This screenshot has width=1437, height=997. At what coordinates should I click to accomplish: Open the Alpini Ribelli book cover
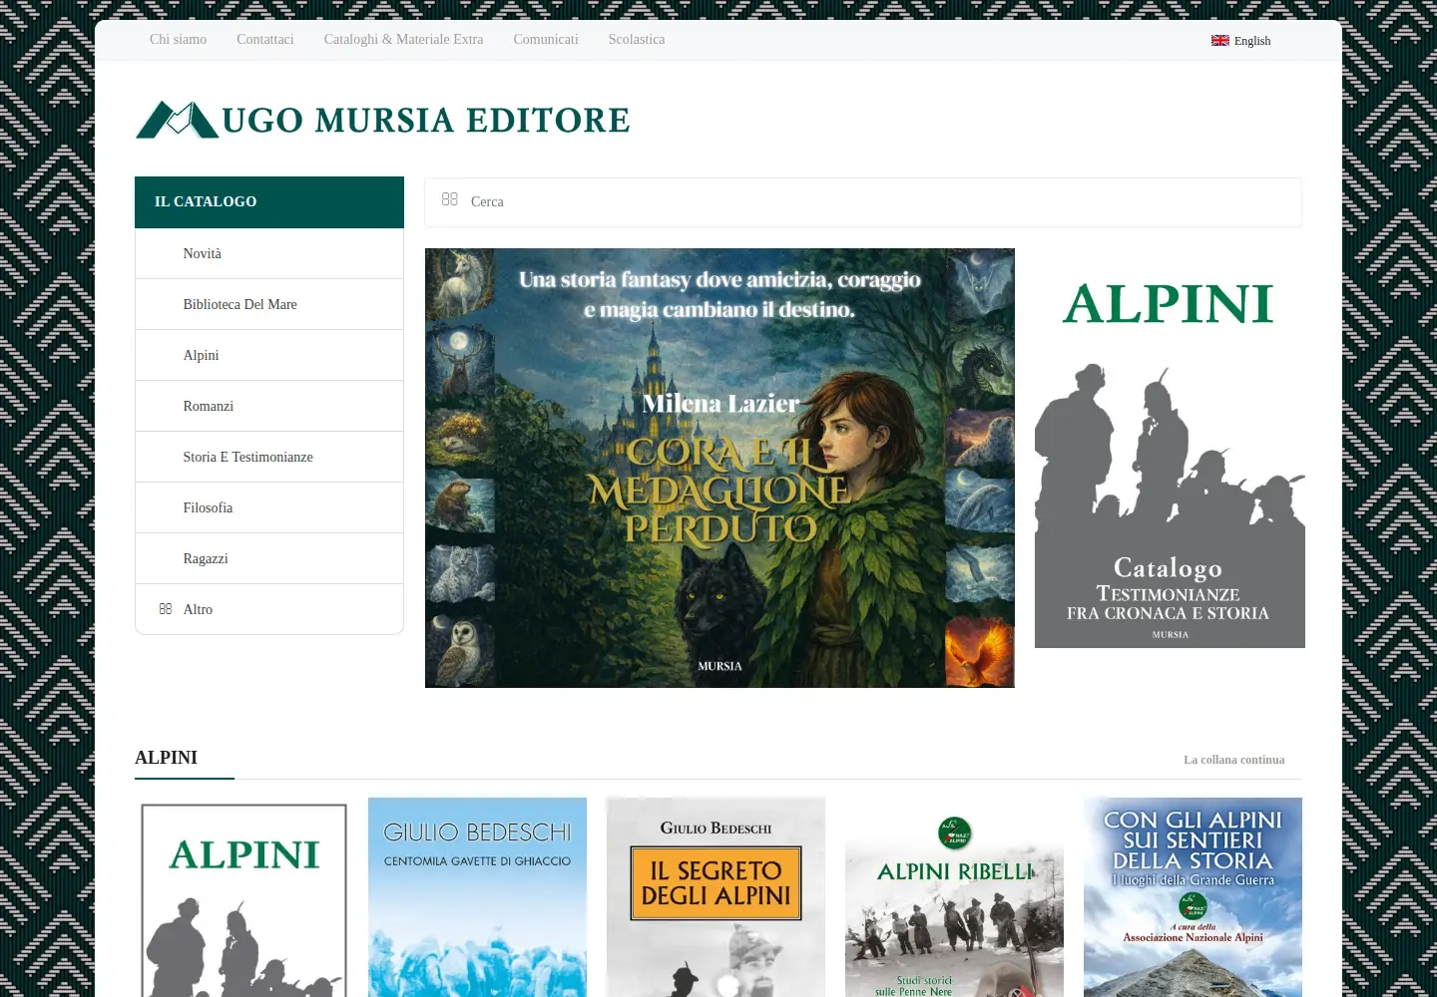pos(954,897)
